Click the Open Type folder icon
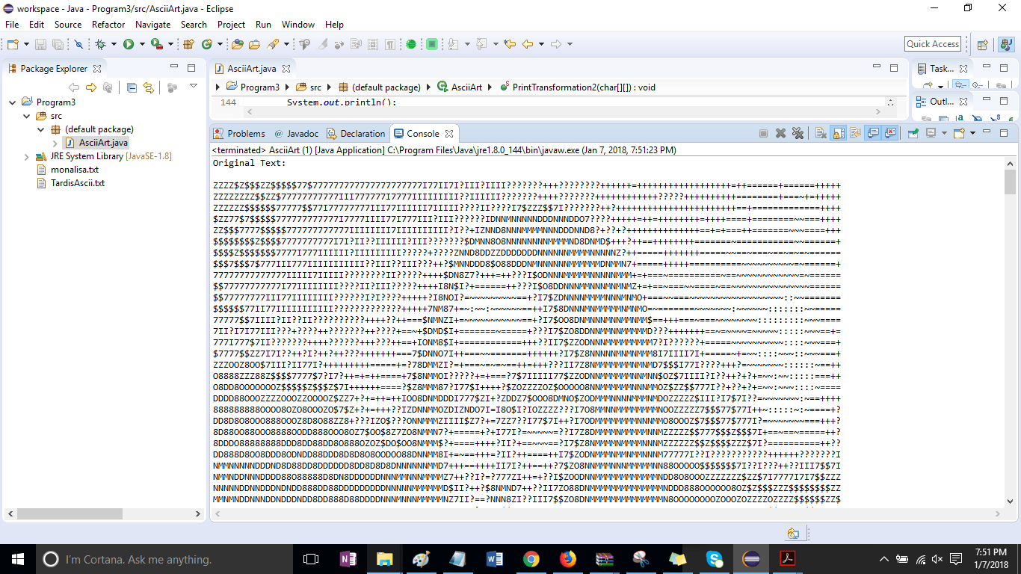Viewport: 1021px width, 574px height. pos(238,44)
